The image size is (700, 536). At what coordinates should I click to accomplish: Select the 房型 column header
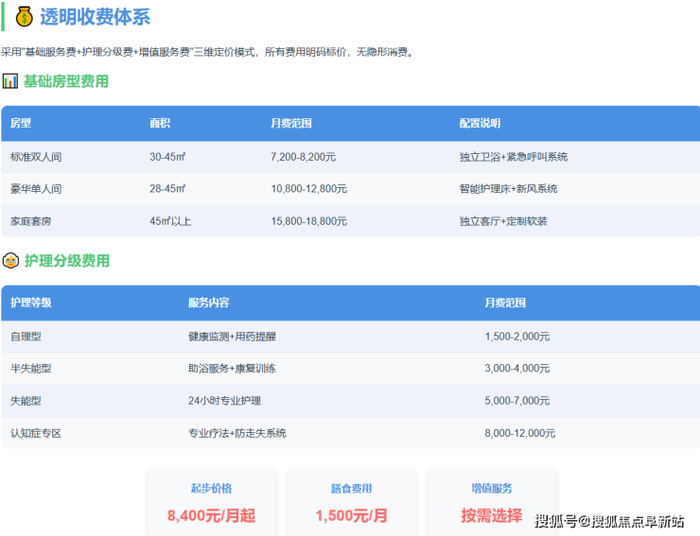[x=21, y=124]
